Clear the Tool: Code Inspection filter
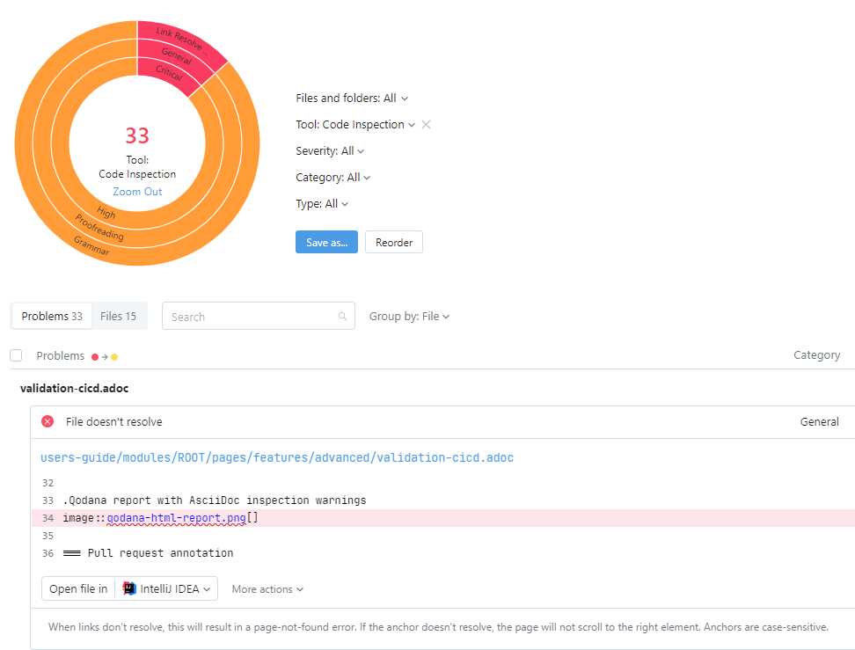 (x=426, y=125)
